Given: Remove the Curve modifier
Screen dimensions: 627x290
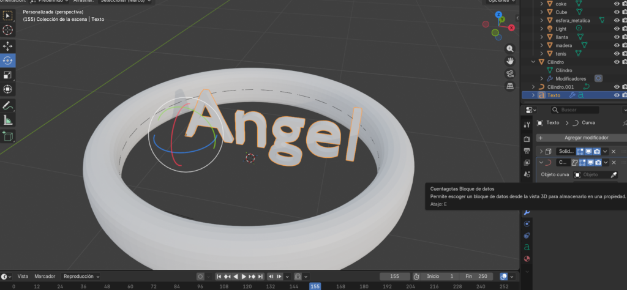Looking at the screenshot, I should tap(614, 163).
